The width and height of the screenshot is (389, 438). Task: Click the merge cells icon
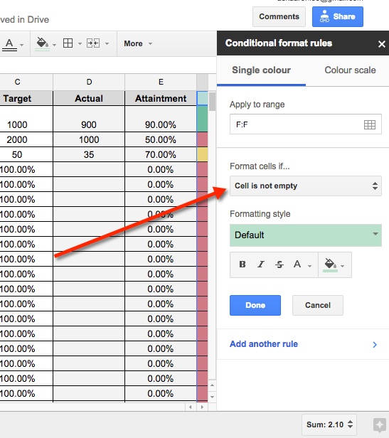[93, 43]
